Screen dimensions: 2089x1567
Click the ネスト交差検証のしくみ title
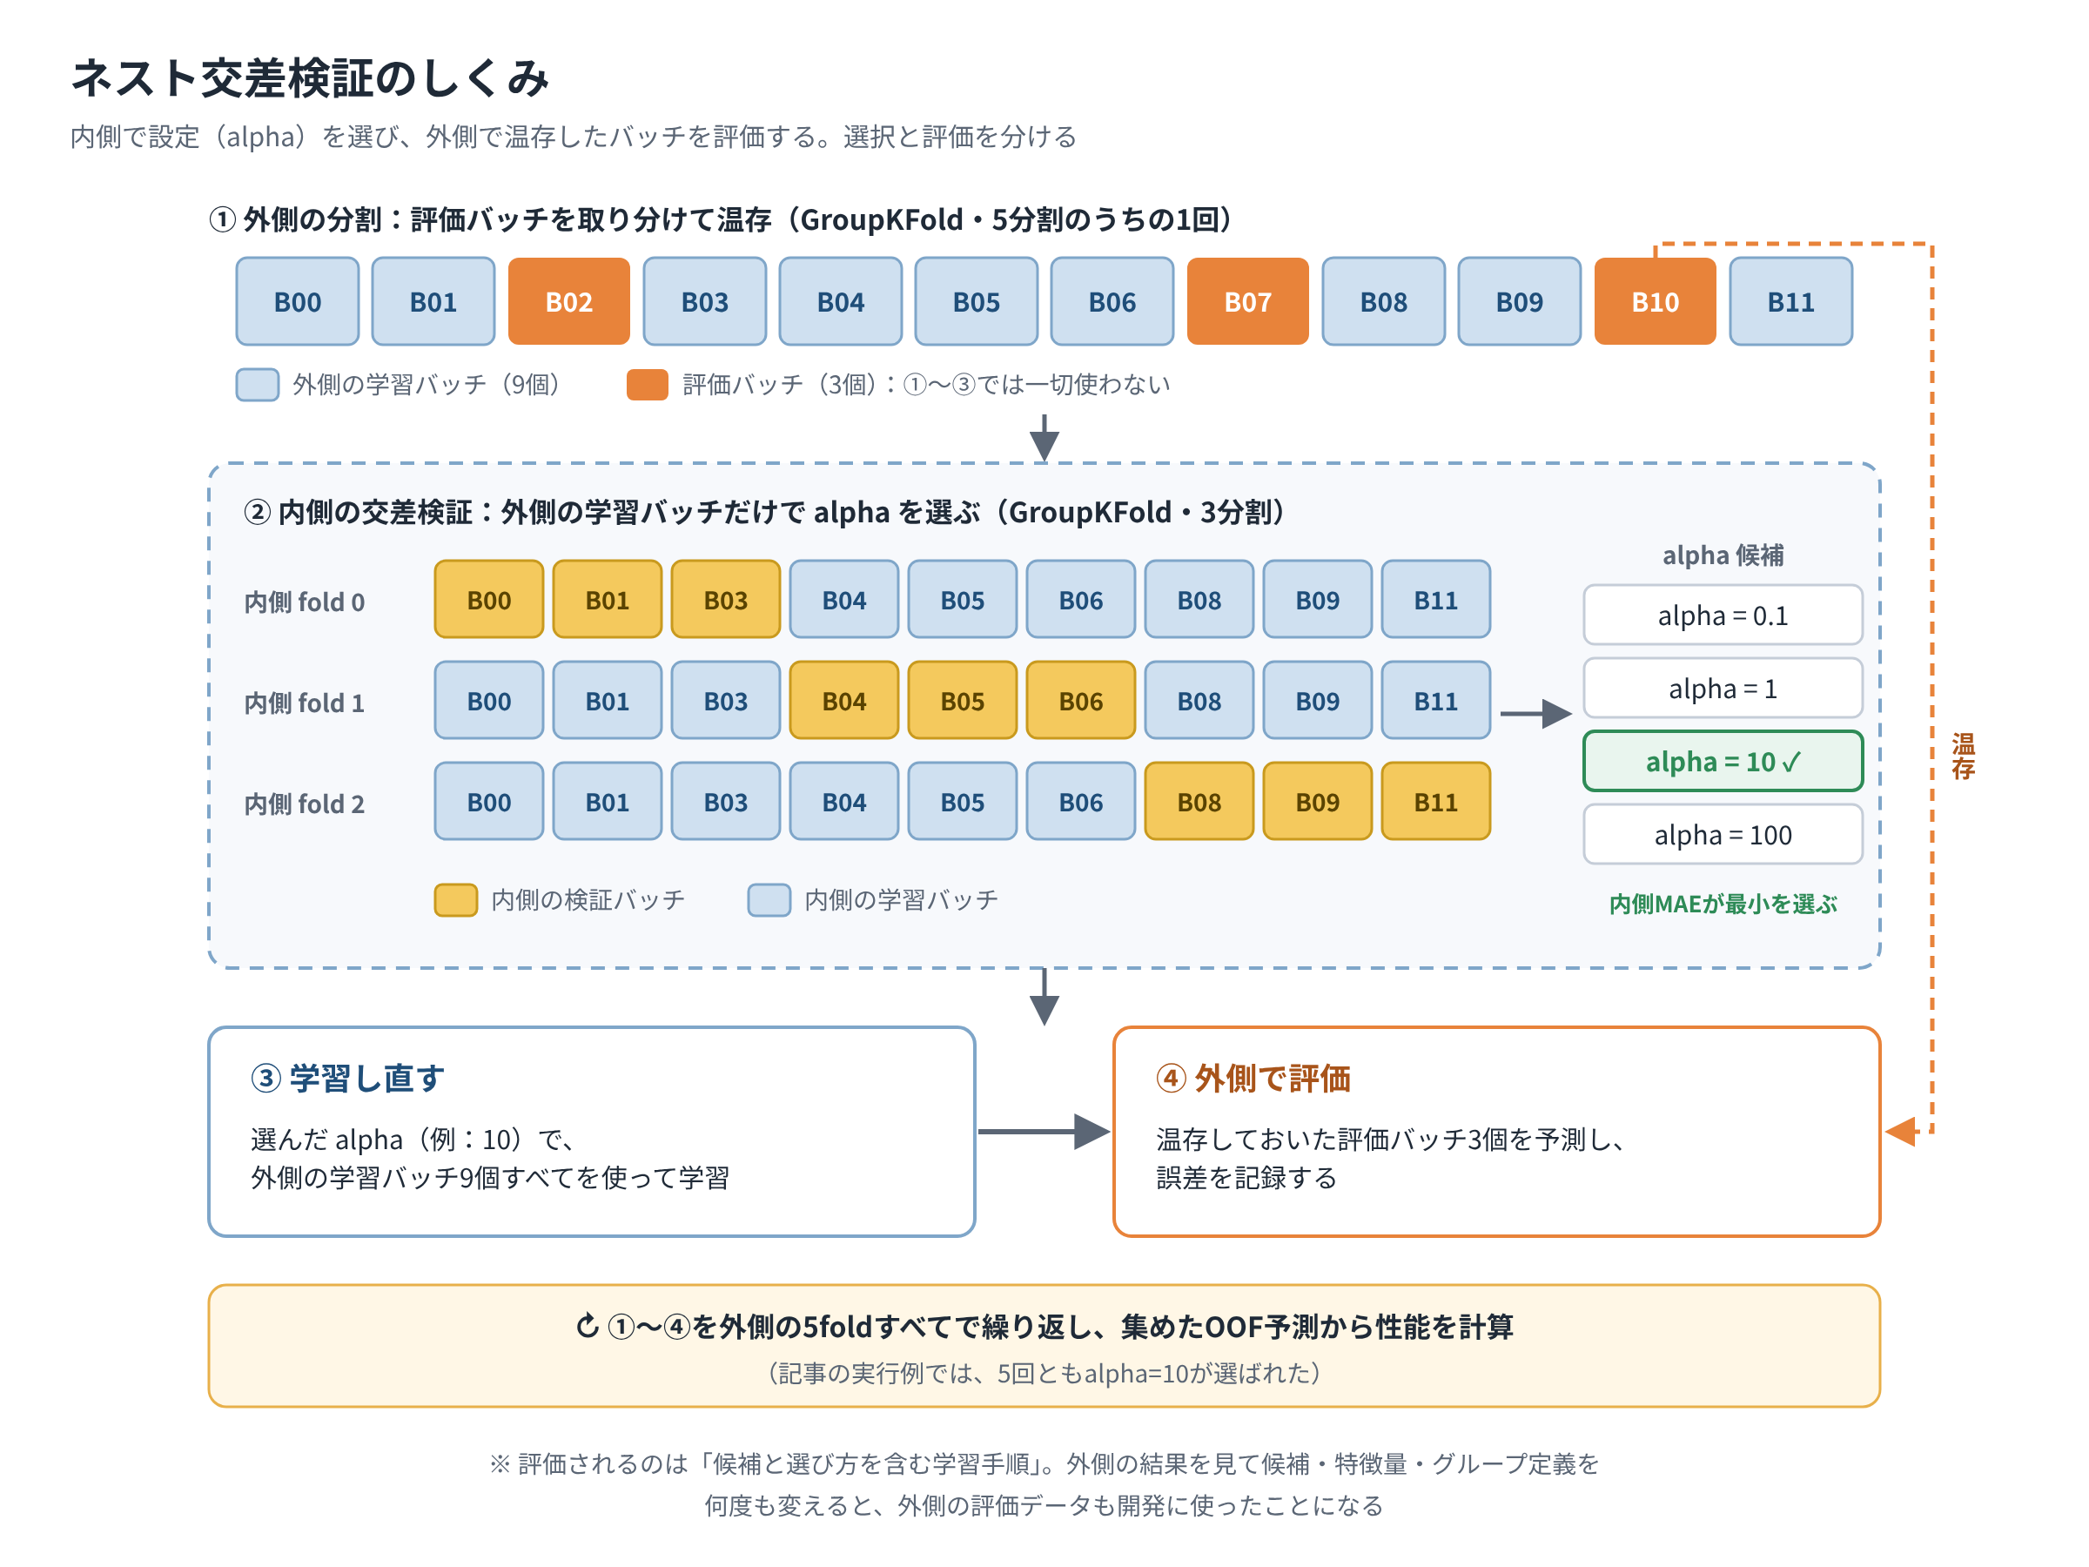coord(310,77)
